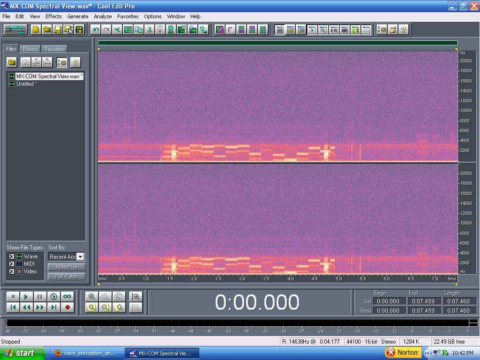This screenshot has height=360, width=480.
Task: Switch to the Favorites tab in left panel
Action: click(x=54, y=49)
